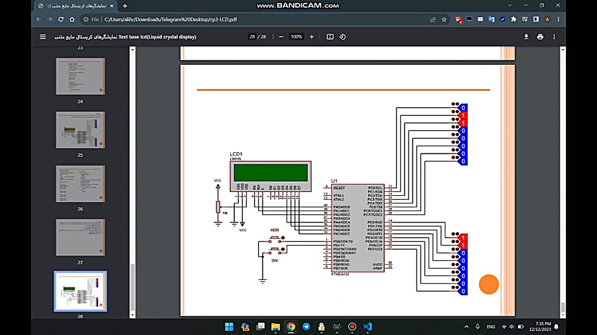
Task: Select page 24 thumbnail
Action: coord(80,76)
